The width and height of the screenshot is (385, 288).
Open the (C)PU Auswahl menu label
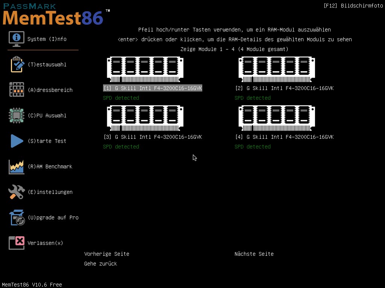coord(47,115)
